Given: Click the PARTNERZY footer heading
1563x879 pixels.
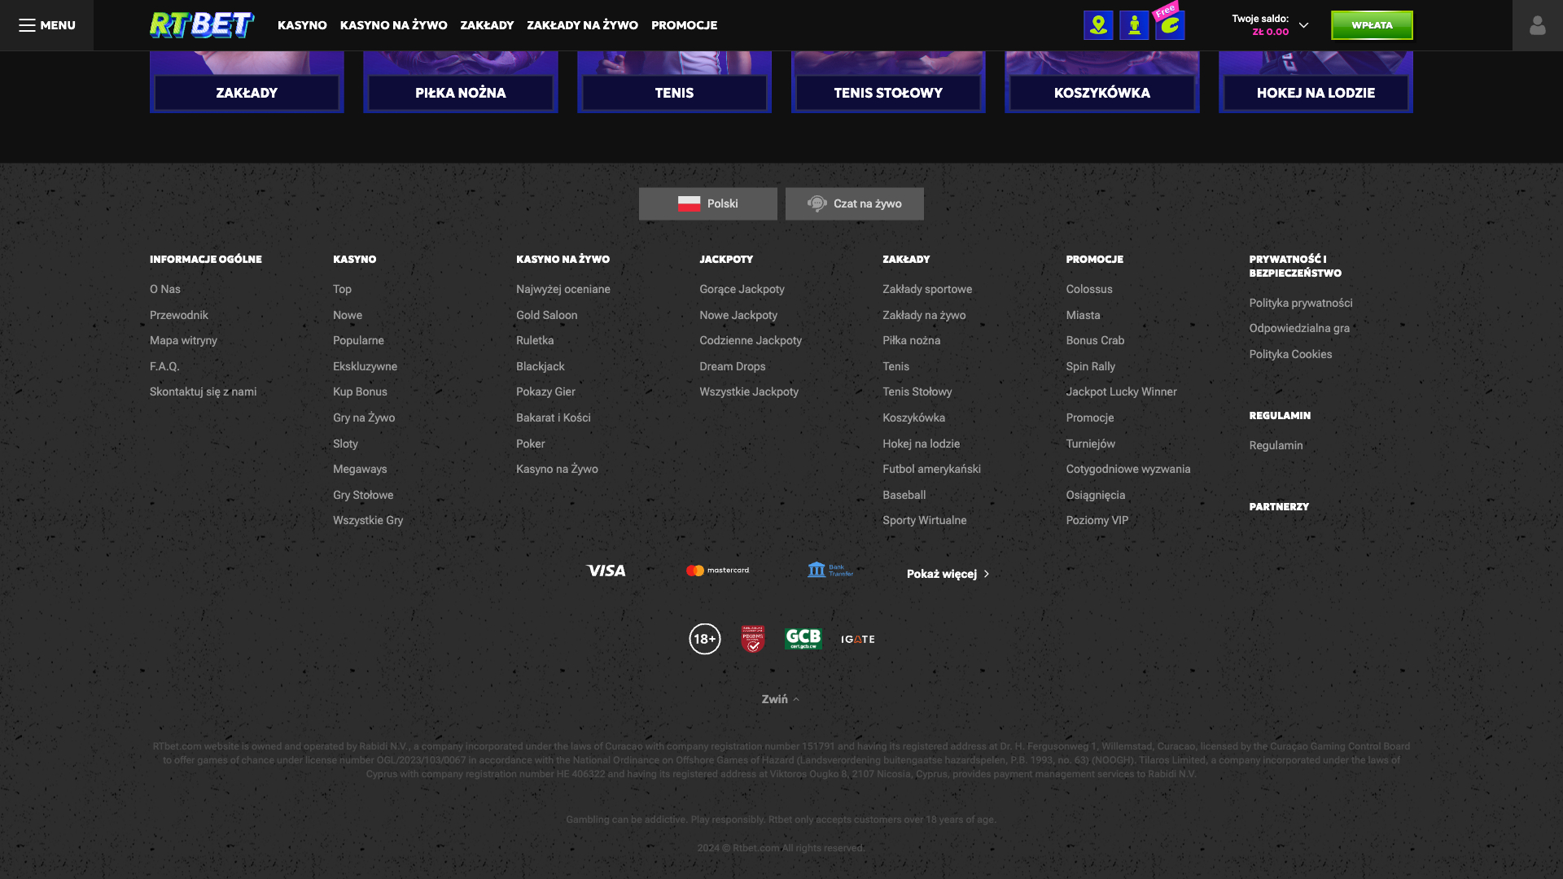Looking at the screenshot, I should (1279, 506).
